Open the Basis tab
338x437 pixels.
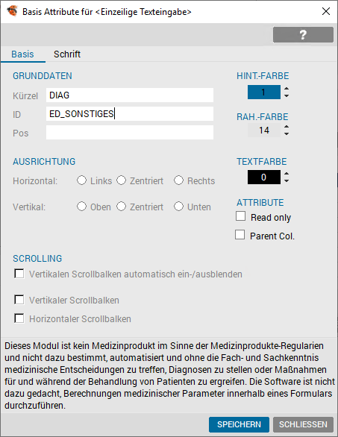coord(22,54)
